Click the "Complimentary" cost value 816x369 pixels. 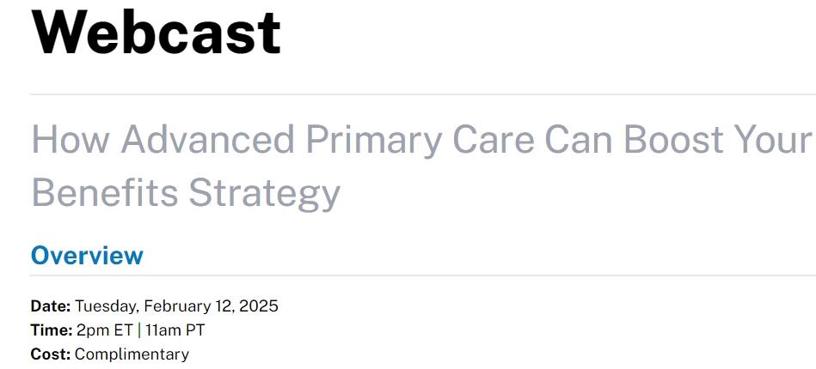point(132,354)
